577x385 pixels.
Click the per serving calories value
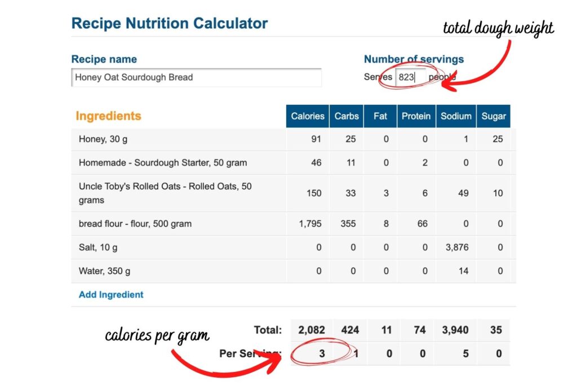click(x=322, y=354)
